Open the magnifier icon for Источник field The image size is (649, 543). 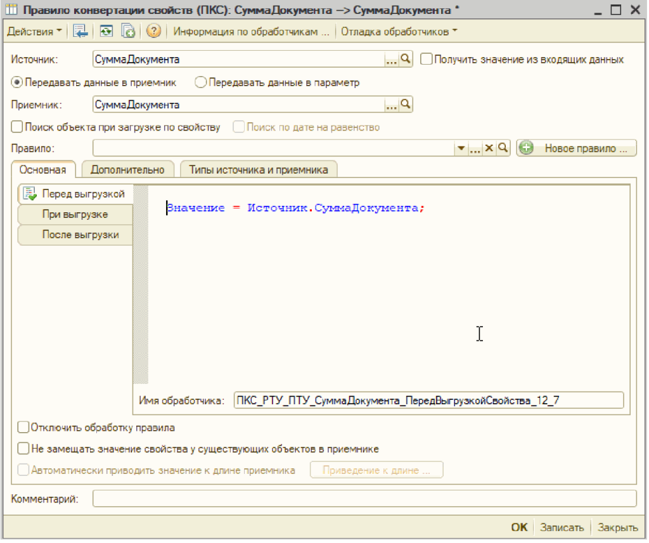pyautogui.click(x=406, y=59)
